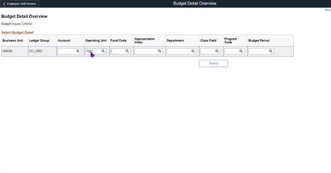Open the Account lookup magnifier icon
The height and width of the screenshot is (173, 331).
point(78,51)
